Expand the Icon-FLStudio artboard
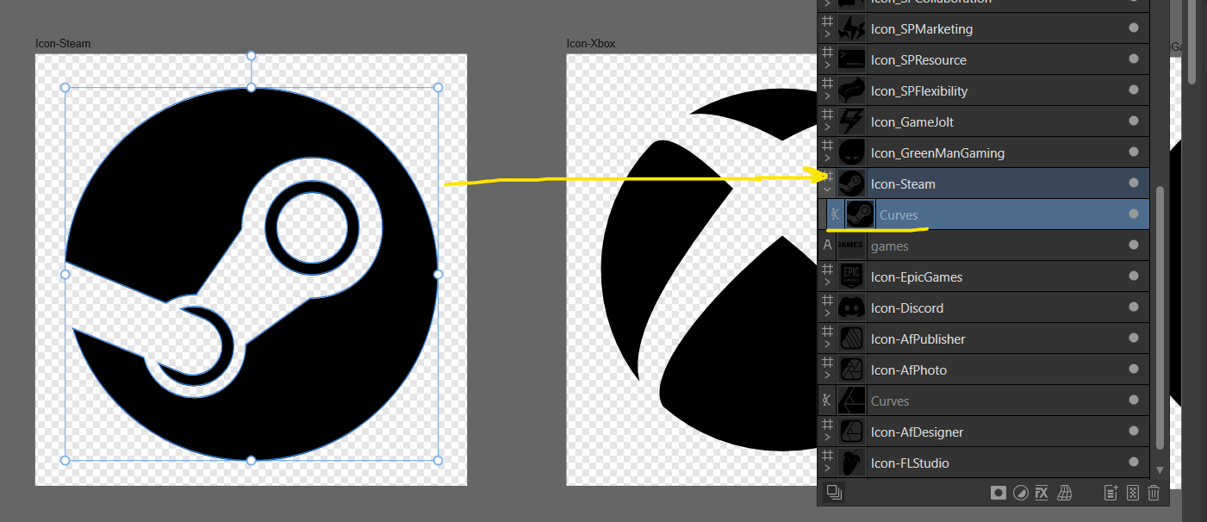This screenshot has width=1207, height=522. 827,469
